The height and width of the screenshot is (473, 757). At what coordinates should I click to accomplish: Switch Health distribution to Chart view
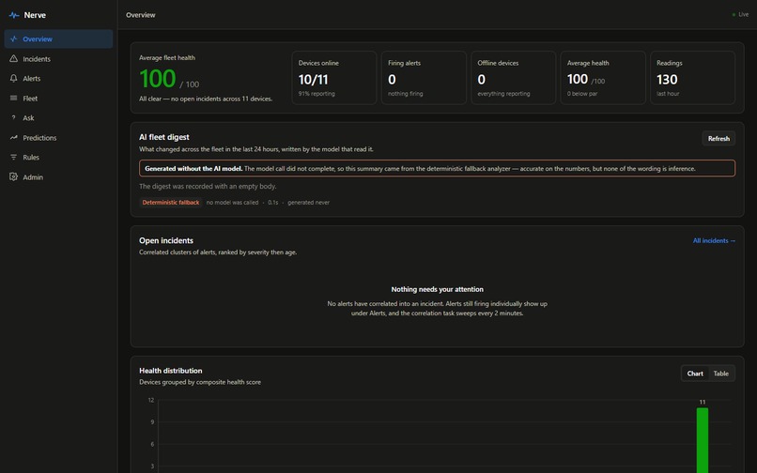tap(695, 374)
